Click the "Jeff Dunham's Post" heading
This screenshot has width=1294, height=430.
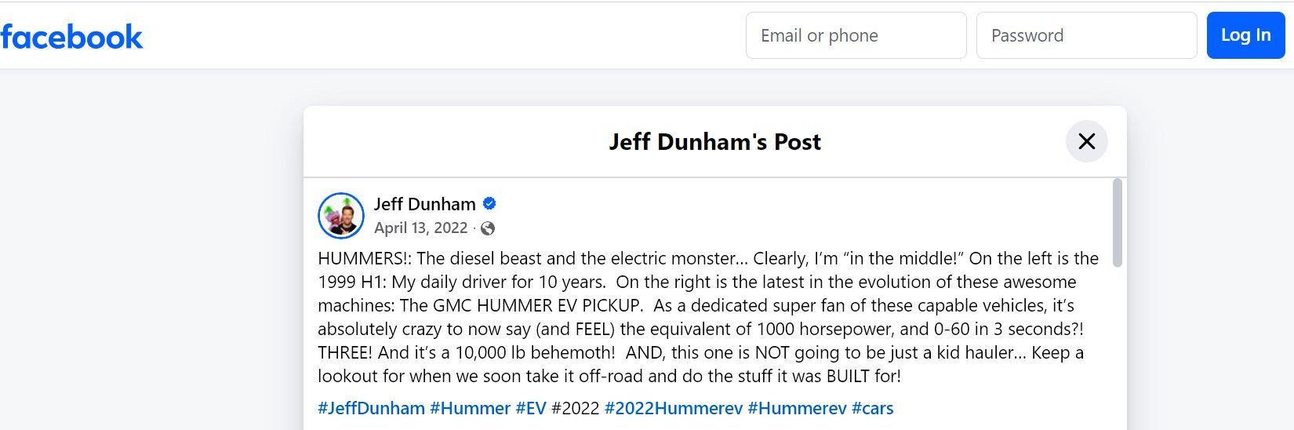[714, 142]
